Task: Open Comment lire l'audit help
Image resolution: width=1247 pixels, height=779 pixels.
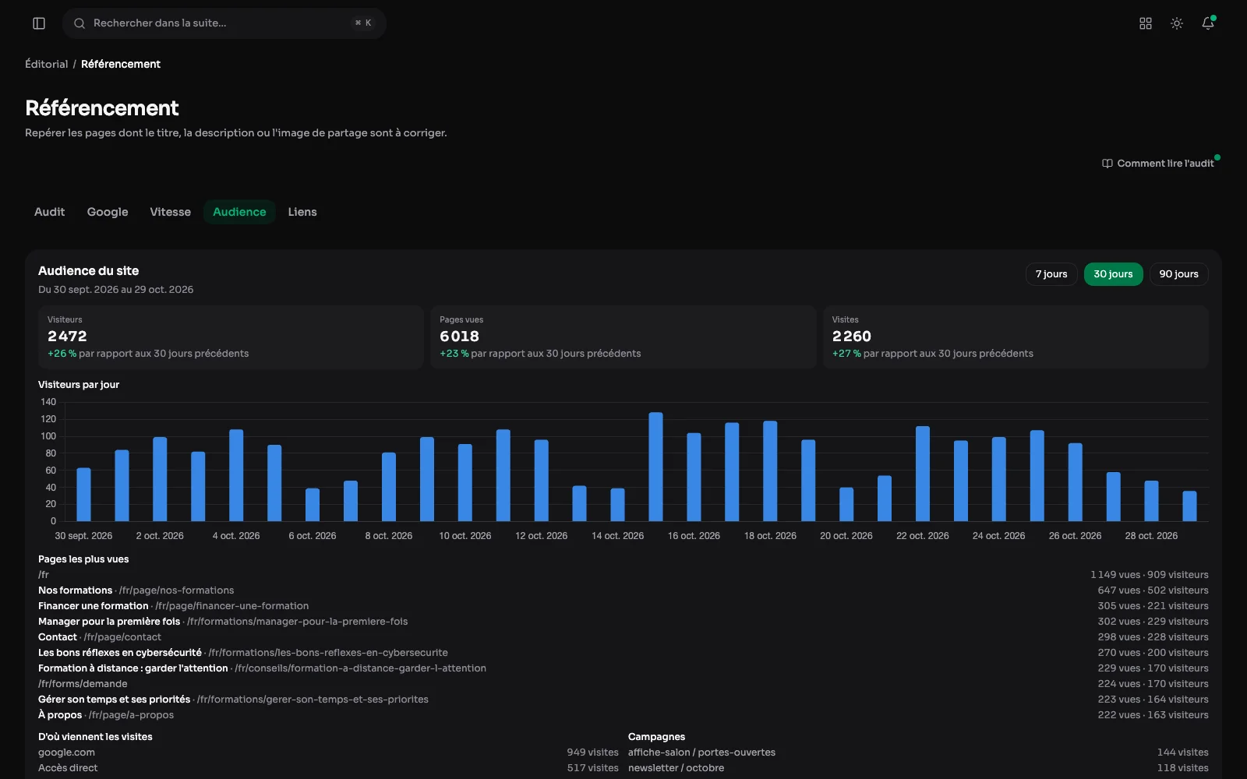Action: pyautogui.click(x=1158, y=164)
